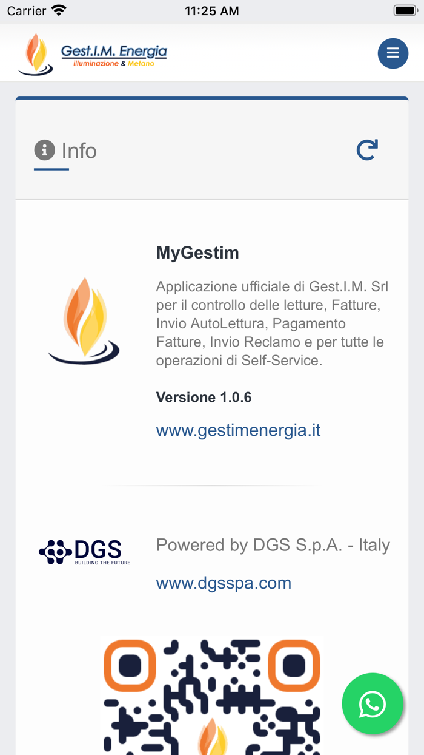
Task: Open WhatsApp chat via green floating icon
Action: pyautogui.click(x=373, y=704)
